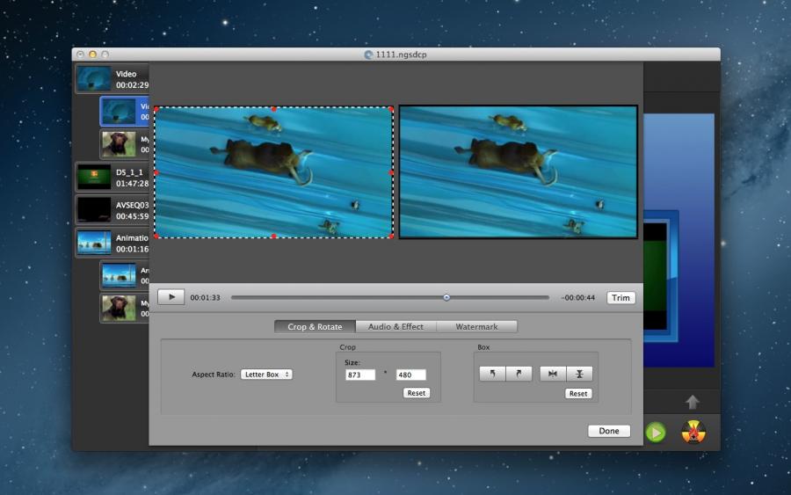Rotate video right in Box section
The image size is (791, 495).
click(519, 374)
